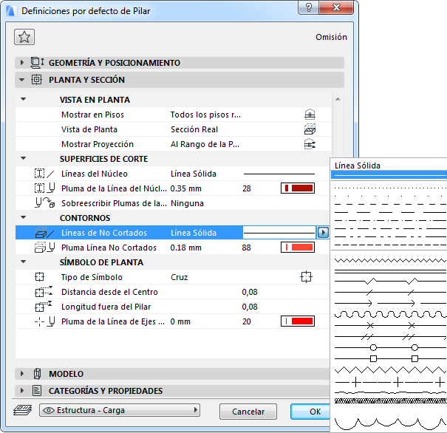Click the 0.18 mm pen weight

[186, 248]
